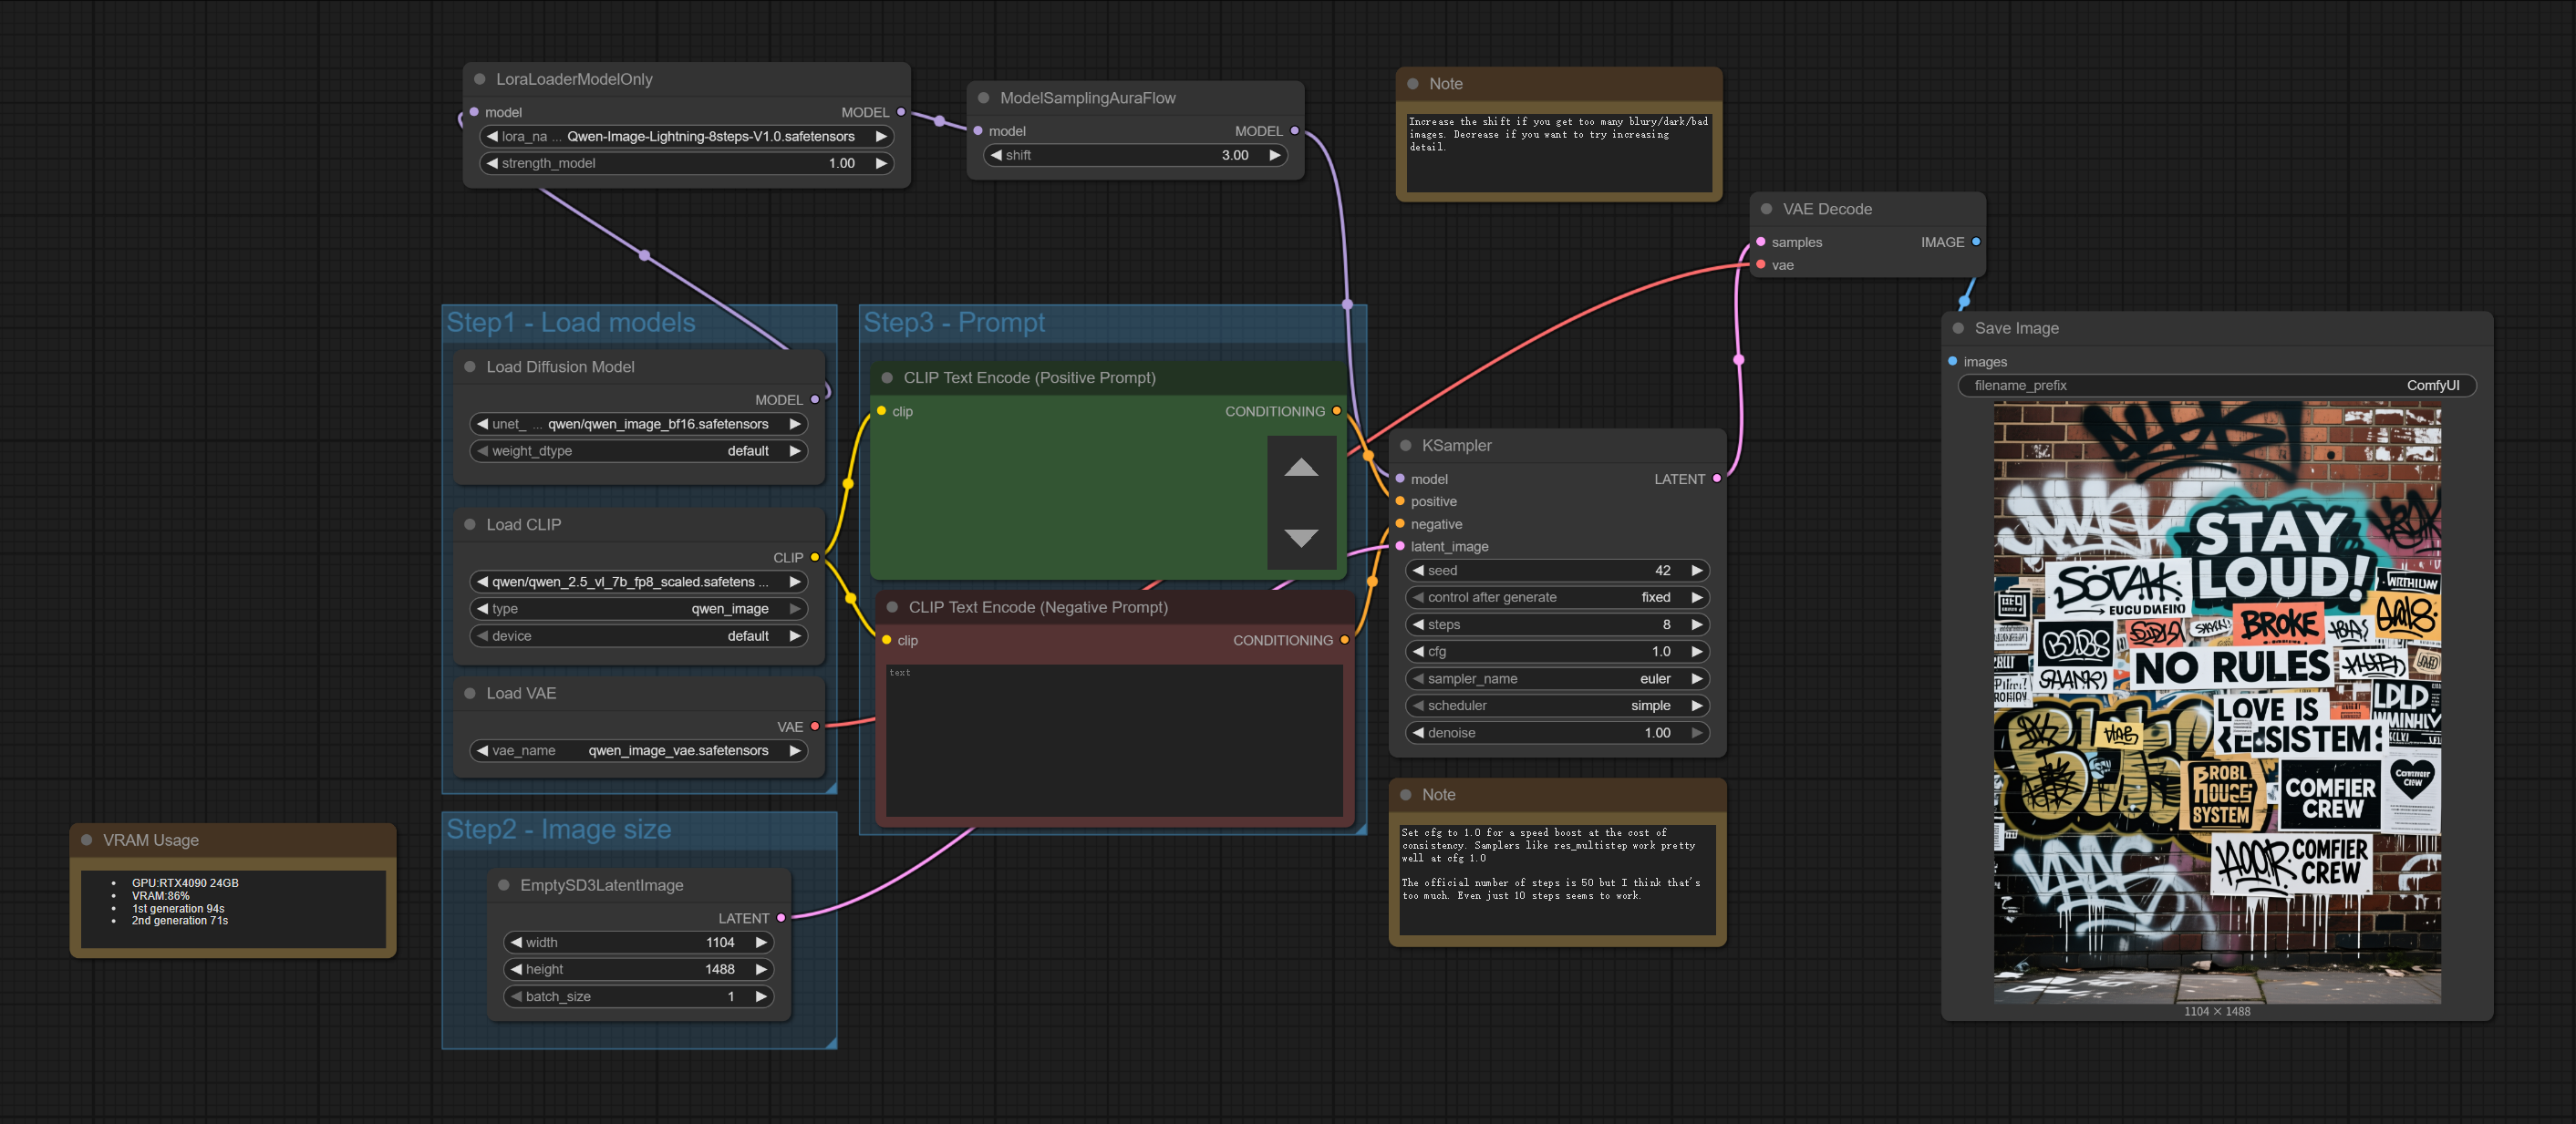The image size is (2576, 1124).
Task: Click the KSampler positive input socket
Action: pyautogui.click(x=1400, y=501)
